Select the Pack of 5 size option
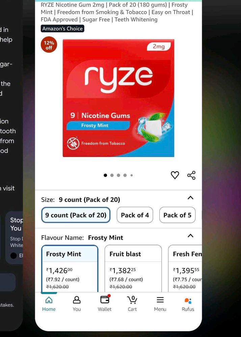Screen dimensions: 241x337 pyautogui.click(x=177, y=215)
